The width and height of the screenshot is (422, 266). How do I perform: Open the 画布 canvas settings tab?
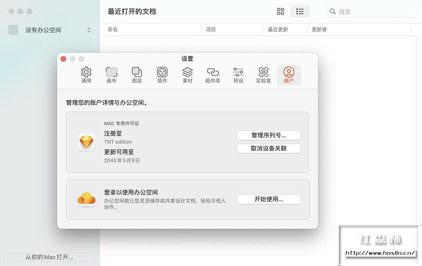pyautogui.click(x=111, y=75)
